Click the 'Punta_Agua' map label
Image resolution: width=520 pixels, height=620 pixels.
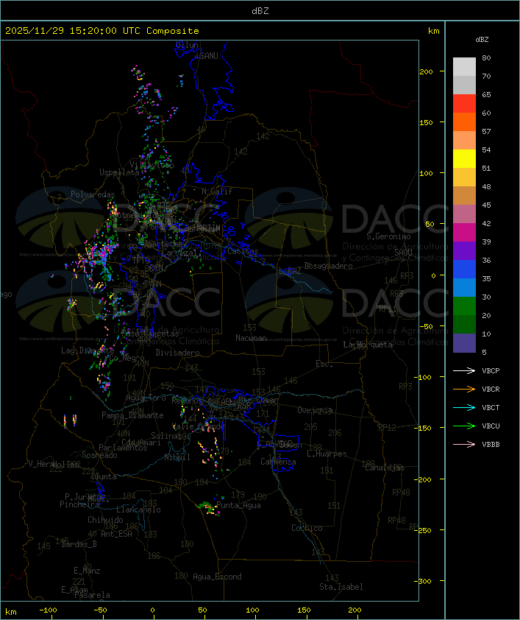click(x=238, y=505)
